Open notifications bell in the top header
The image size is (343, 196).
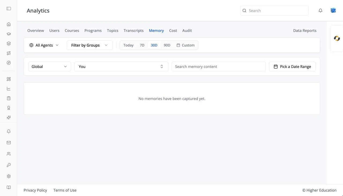320,11
